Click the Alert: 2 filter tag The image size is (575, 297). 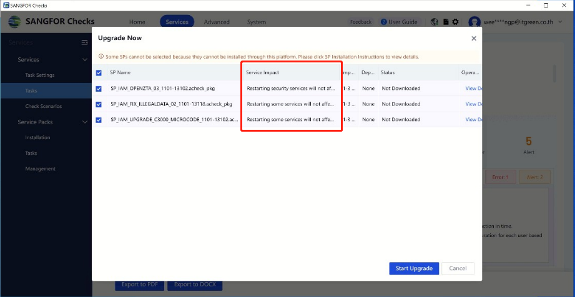pyautogui.click(x=535, y=177)
